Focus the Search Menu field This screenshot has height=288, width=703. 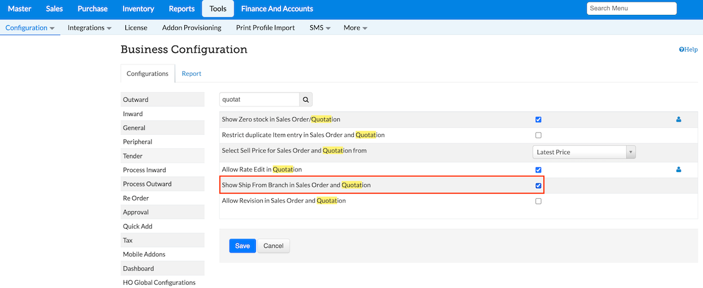click(631, 9)
